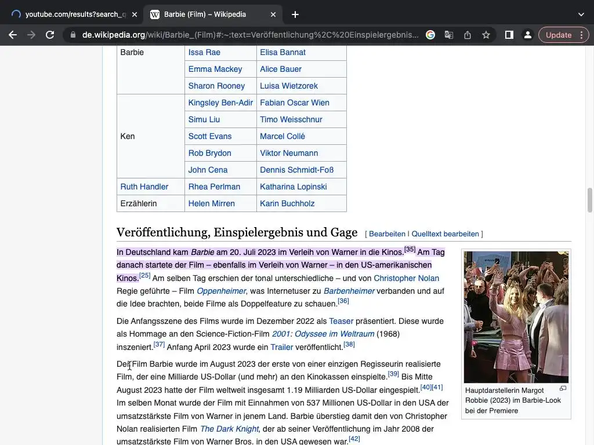Click the forward navigation arrow
This screenshot has height=445, width=594.
point(31,35)
